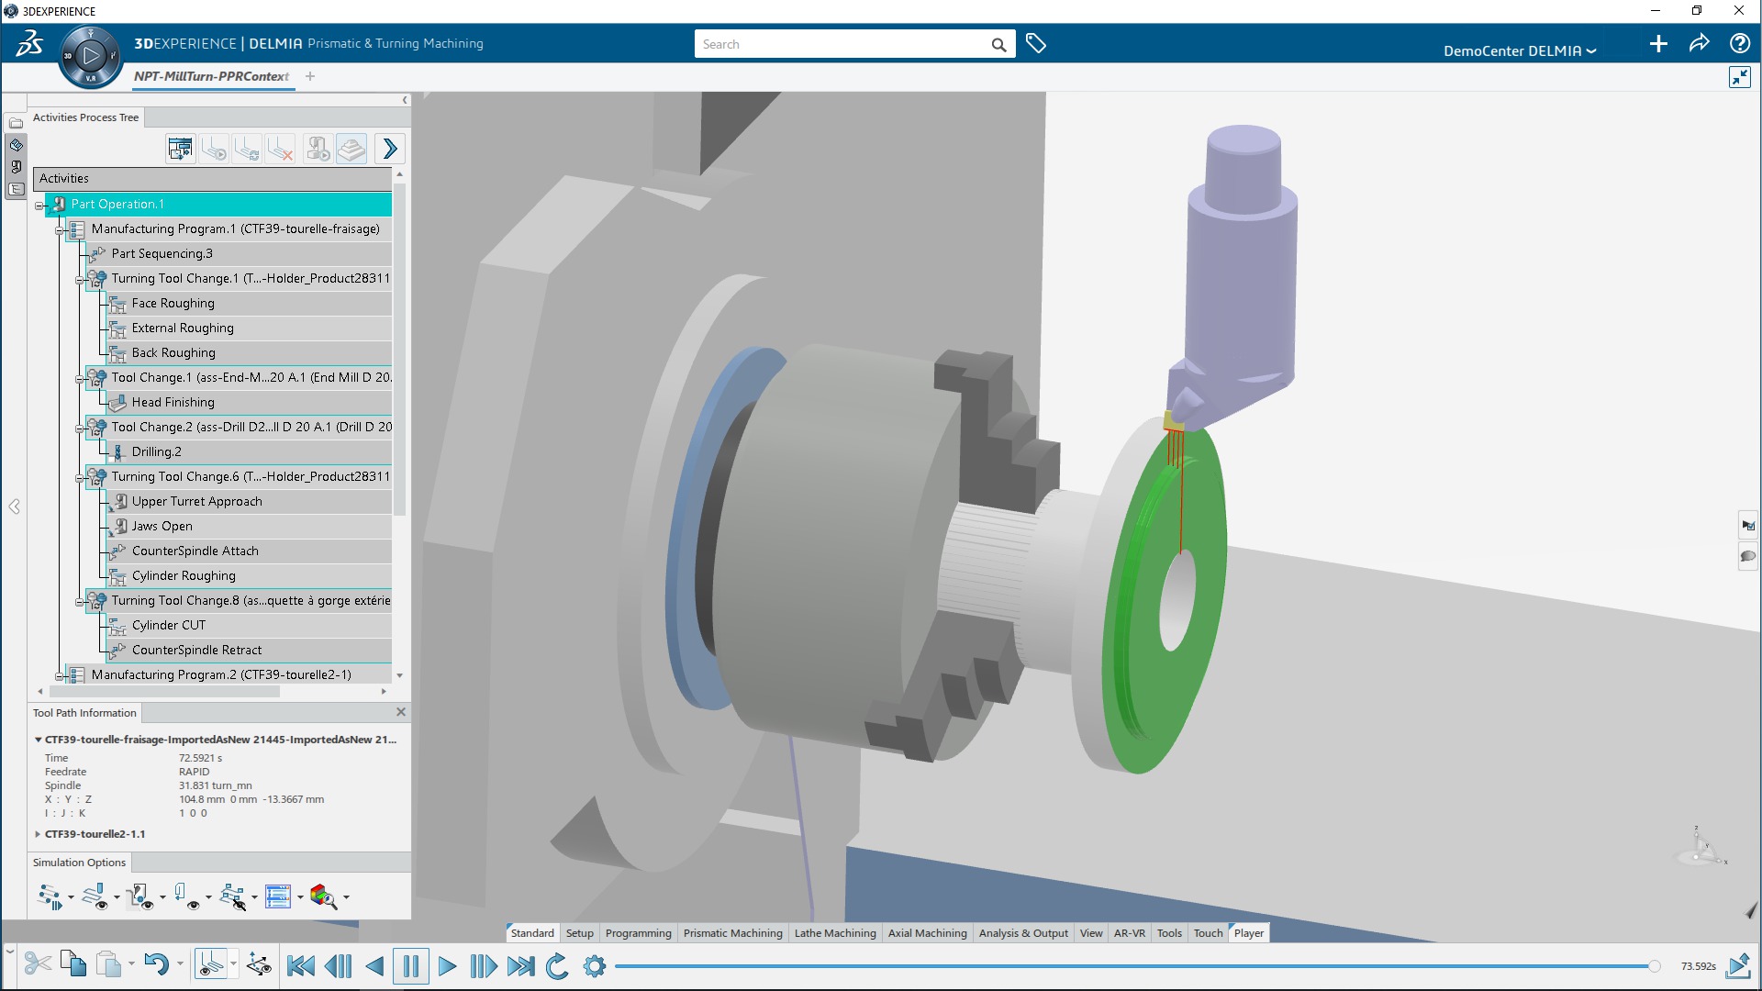The height and width of the screenshot is (991, 1762).
Task: Click the axis display icon in bottom toolbar
Action: [x=261, y=964]
